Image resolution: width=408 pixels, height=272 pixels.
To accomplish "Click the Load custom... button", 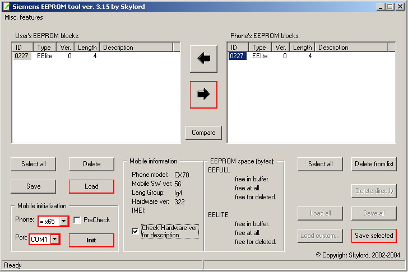I will click(x=321, y=236).
